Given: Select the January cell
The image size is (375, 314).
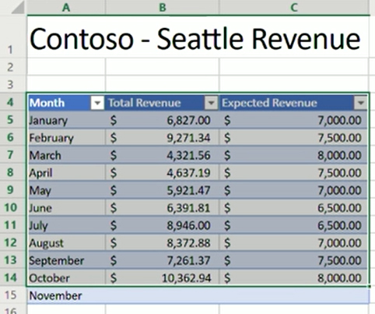Looking at the screenshot, I should pos(66,120).
